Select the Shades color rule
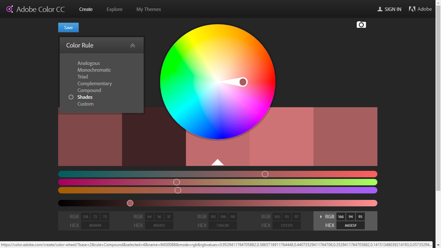Image resolution: width=441 pixels, height=248 pixels. pos(85,97)
